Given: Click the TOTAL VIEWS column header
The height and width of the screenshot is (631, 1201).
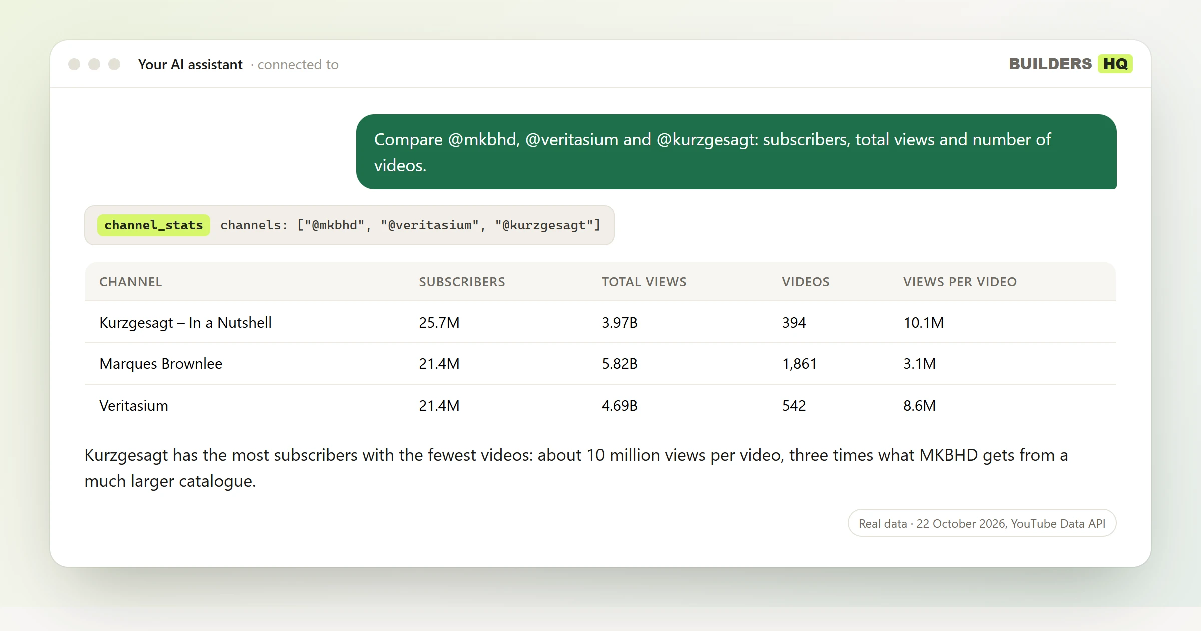Looking at the screenshot, I should [644, 282].
